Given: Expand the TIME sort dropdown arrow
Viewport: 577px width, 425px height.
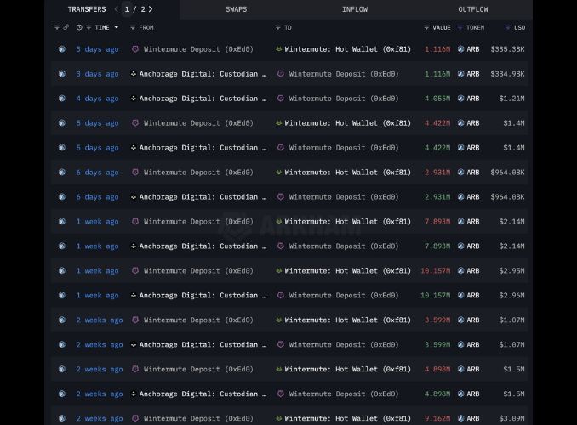Looking at the screenshot, I should click(117, 27).
